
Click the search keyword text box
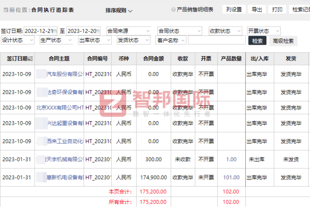click(217, 40)
